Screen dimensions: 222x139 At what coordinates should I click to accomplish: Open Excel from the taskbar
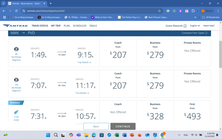pos(117,135)
